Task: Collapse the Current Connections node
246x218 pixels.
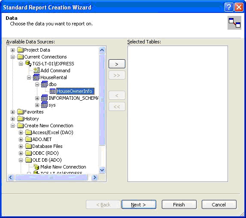Action: click(x=12, y=57)
